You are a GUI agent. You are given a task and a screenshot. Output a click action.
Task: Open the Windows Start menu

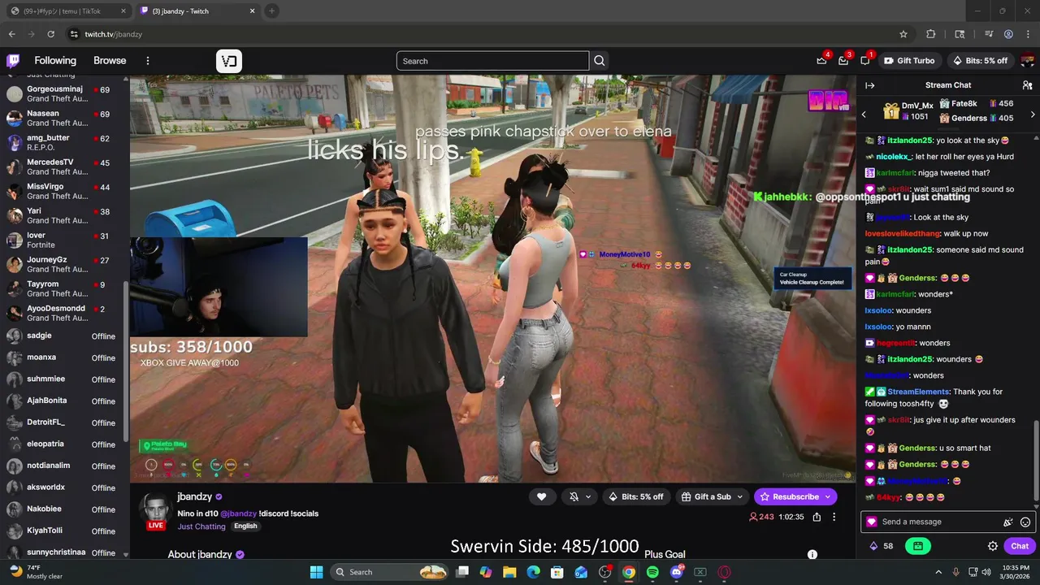(x=316, y=572)
